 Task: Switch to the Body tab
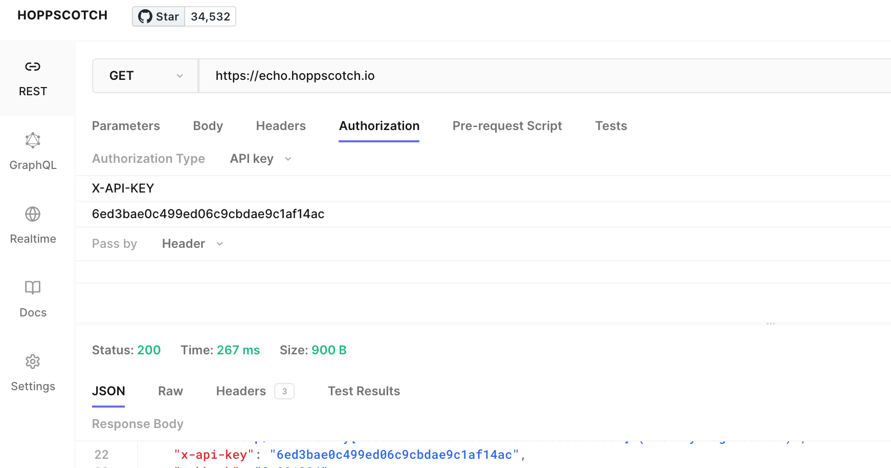(208, 126)
